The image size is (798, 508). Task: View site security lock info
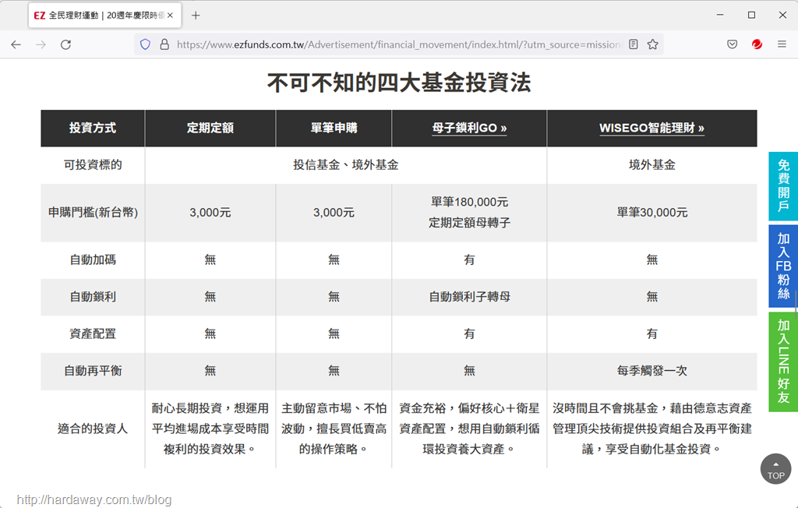point(164,44)
